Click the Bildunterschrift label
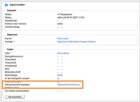 click(x=13, y=72)
